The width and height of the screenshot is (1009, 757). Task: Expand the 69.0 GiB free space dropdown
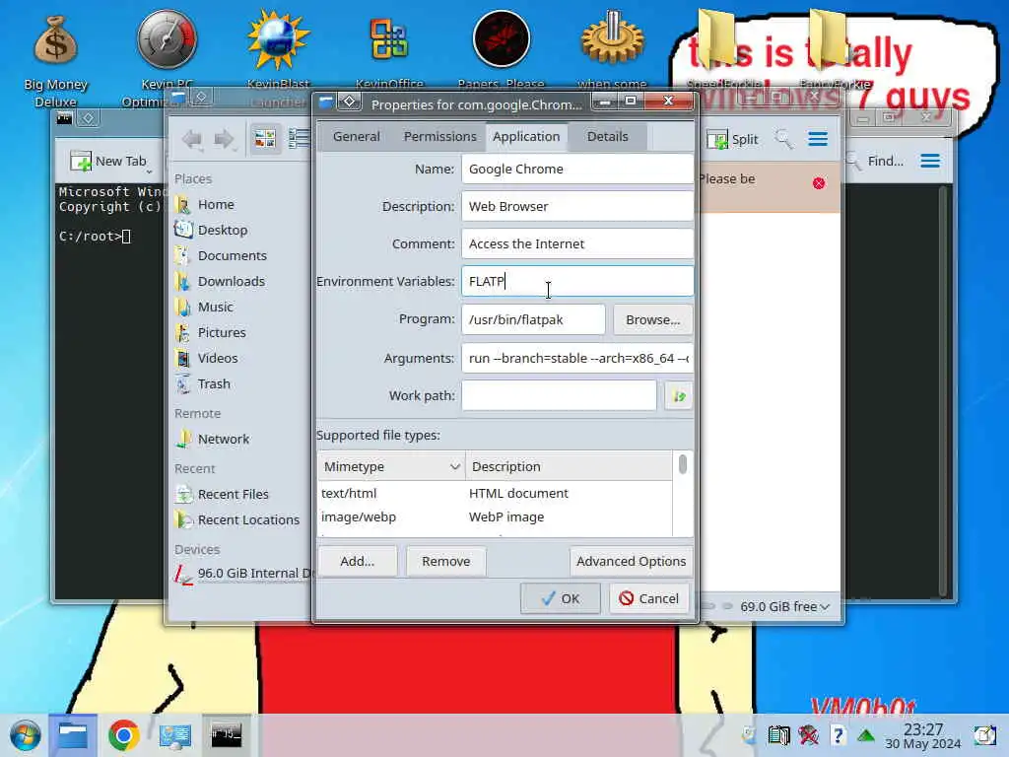(x=785, y=606)
